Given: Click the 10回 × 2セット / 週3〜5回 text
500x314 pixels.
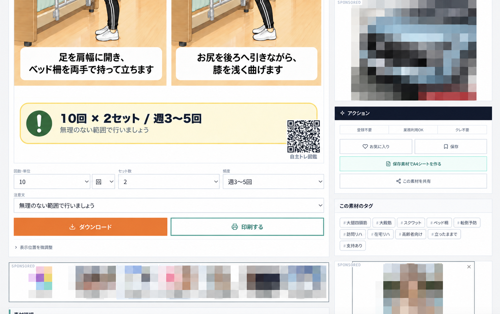Looking at the screenshot, I should (x=131, y=118).
